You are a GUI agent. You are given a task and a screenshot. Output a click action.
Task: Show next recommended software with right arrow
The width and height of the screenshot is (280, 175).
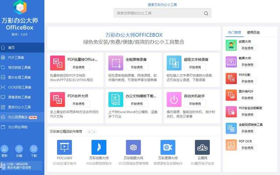click(x=94, y=132)
